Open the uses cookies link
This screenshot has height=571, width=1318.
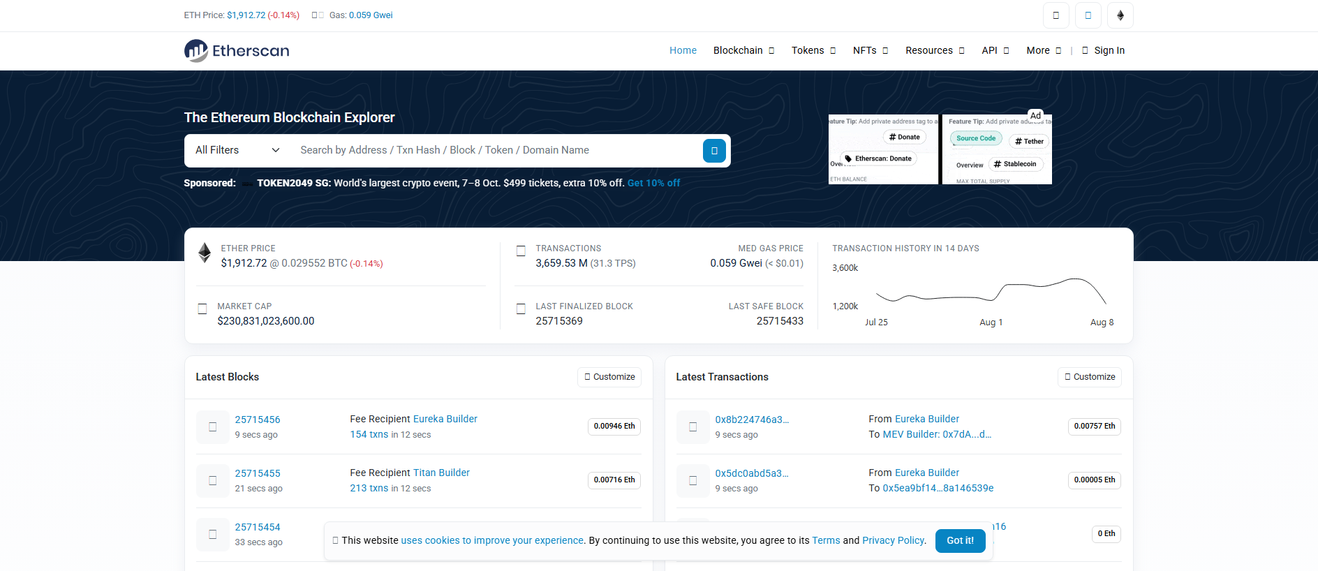[x=492, y=540]
